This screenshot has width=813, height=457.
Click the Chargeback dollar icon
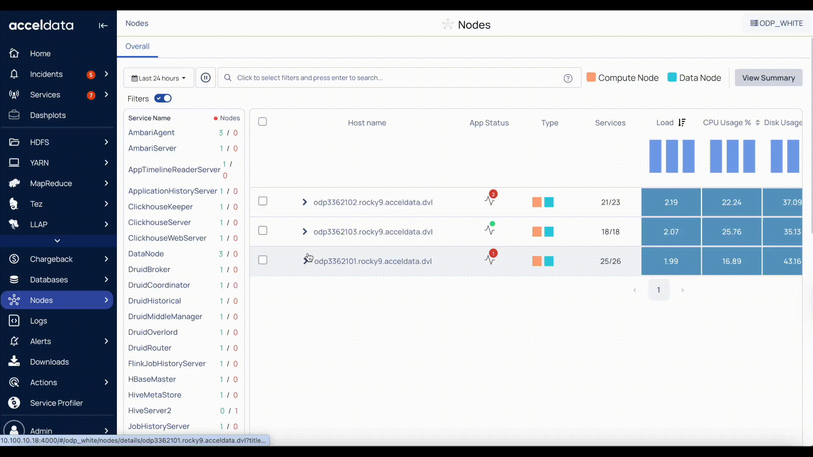pyautogui.click(x=14, y=259)
